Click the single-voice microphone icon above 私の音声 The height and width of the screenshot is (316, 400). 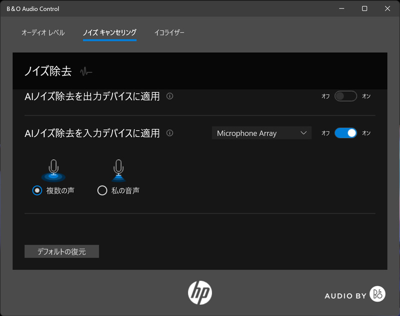click(118, 168)
